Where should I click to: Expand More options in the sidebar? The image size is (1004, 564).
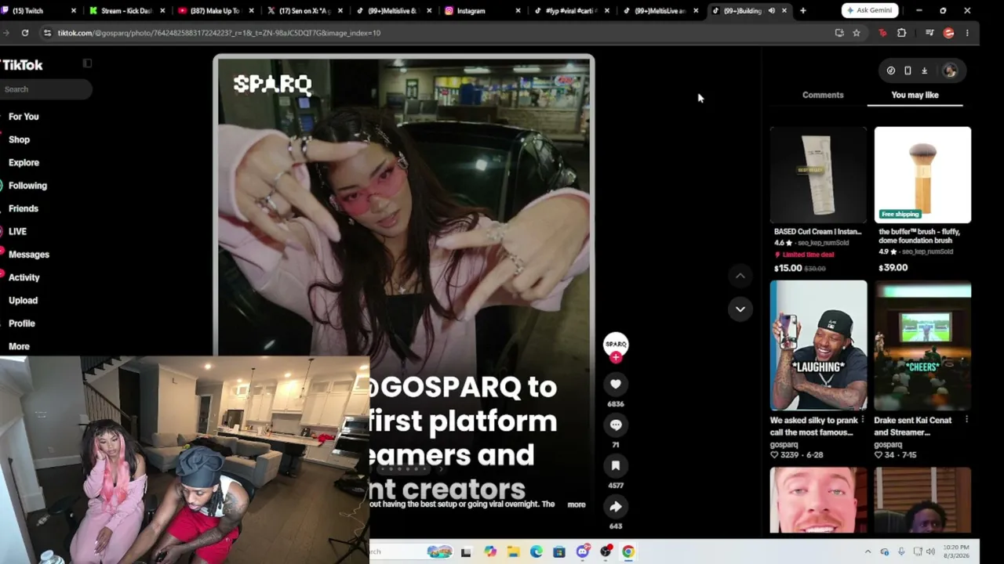(19, 346)
